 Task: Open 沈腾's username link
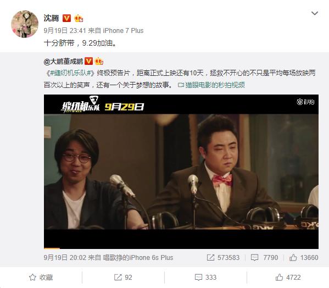click(x=51, y=18)
